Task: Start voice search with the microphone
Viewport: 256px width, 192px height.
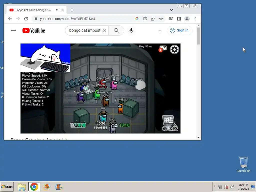Action: (x=131, y=30)
